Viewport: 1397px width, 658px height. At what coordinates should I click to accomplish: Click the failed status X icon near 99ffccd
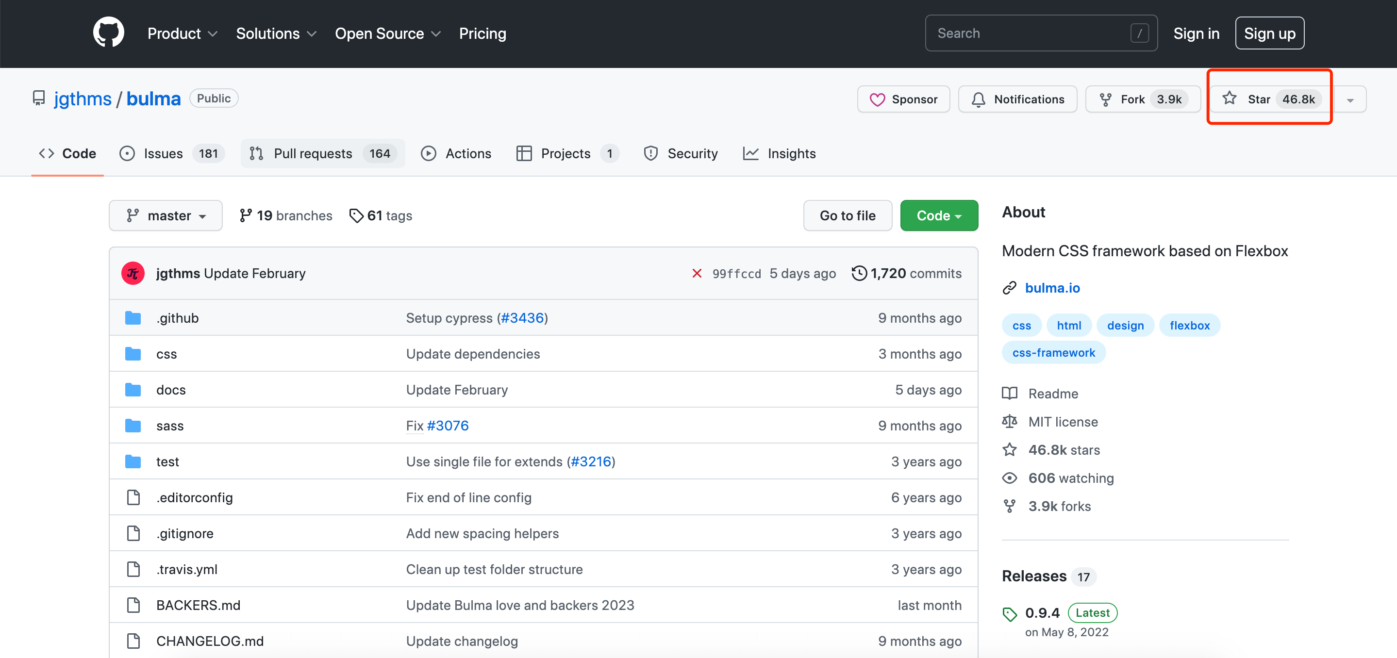pyautogui.click(x=697, y=273)
